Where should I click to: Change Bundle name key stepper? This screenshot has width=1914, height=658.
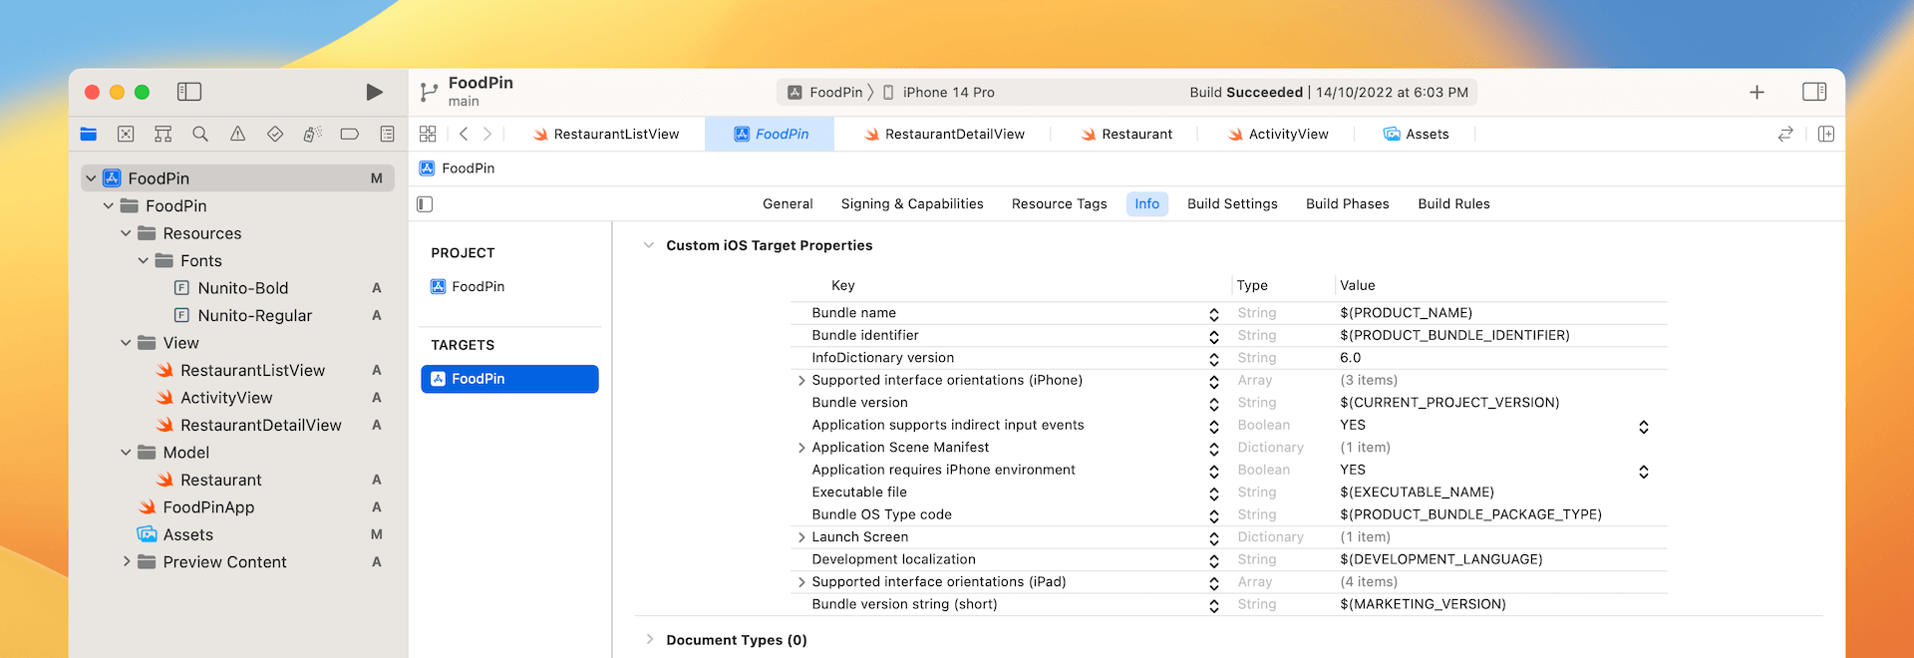pyautogui.click(x=1214, y=314)
